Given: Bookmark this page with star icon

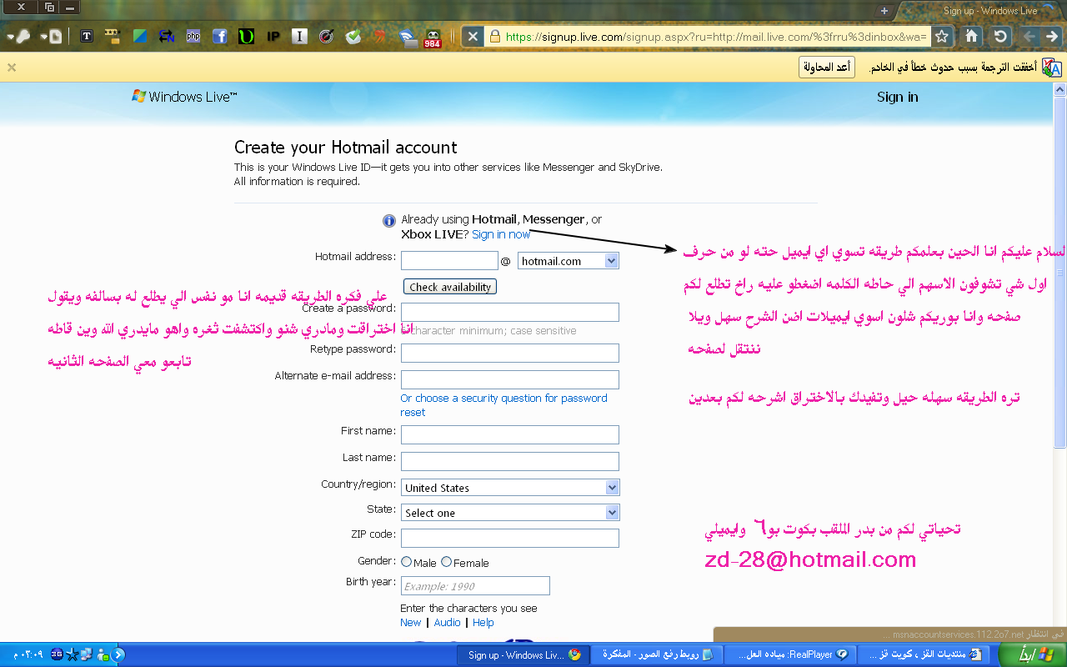Looking at the screenshot, I should click(x=941, y=37).
